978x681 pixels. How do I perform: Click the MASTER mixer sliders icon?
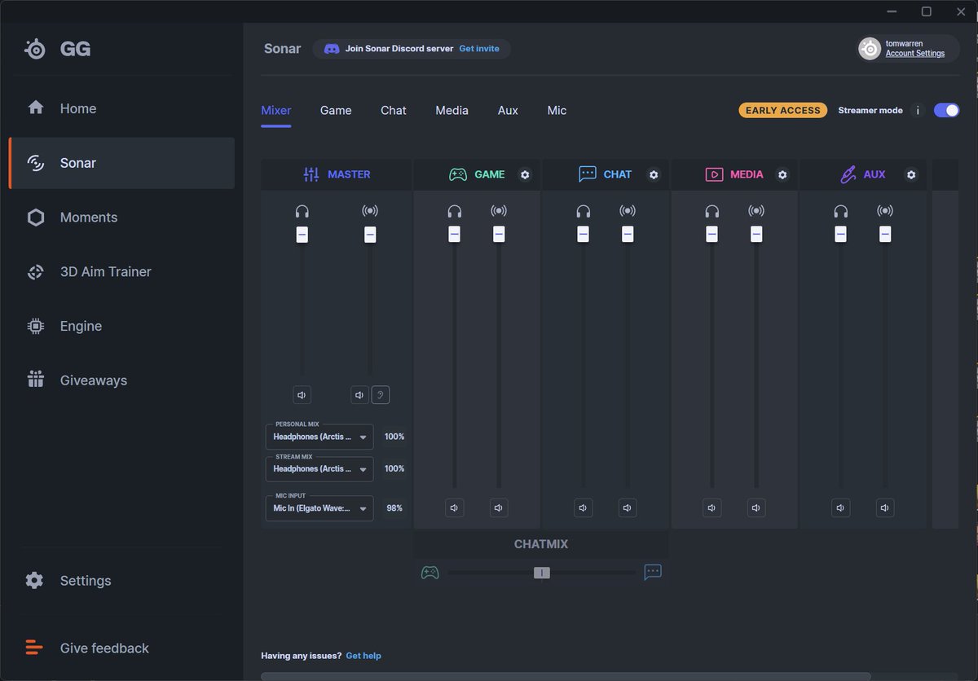coord(311,174)
